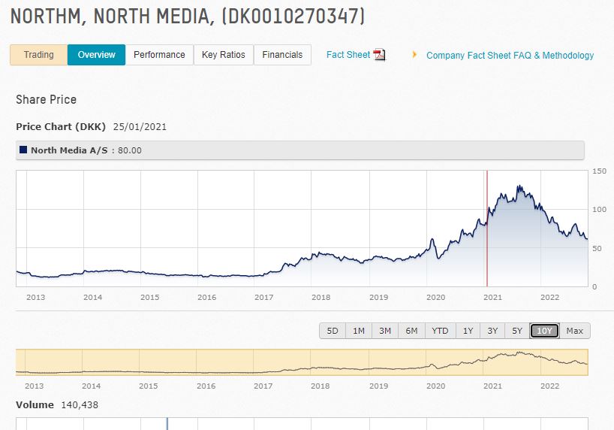Open Company Fact Sheet FAQ & Methodology
614x430 pixels.
pyautogui.click(x=510, y=56)
